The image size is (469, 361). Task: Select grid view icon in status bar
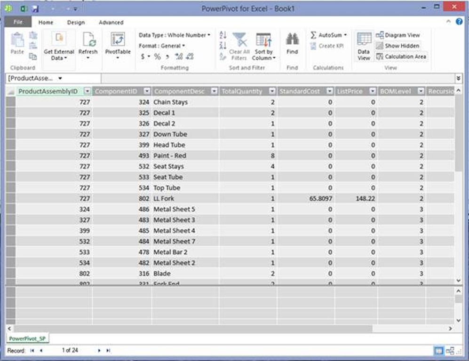pos(438,351)
